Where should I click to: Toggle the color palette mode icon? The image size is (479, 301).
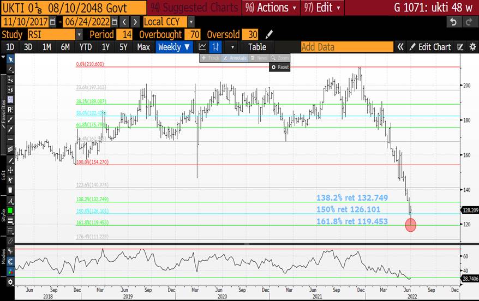pyautogui.click(x=10, y=271)
